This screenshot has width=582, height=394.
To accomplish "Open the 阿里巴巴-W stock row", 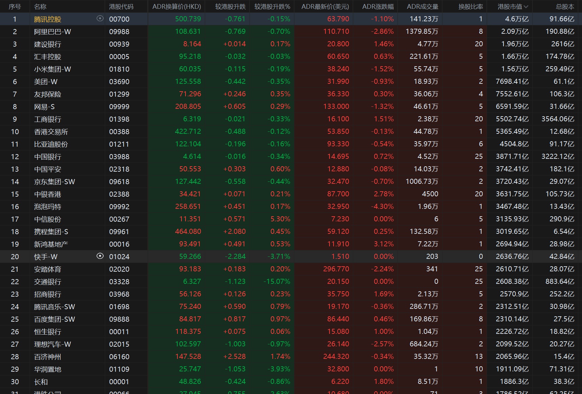I will pyautogui.click(x=52, y=32).
